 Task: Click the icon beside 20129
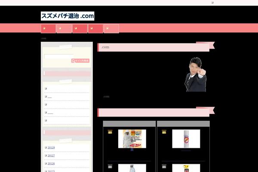[x=46, y=147]
